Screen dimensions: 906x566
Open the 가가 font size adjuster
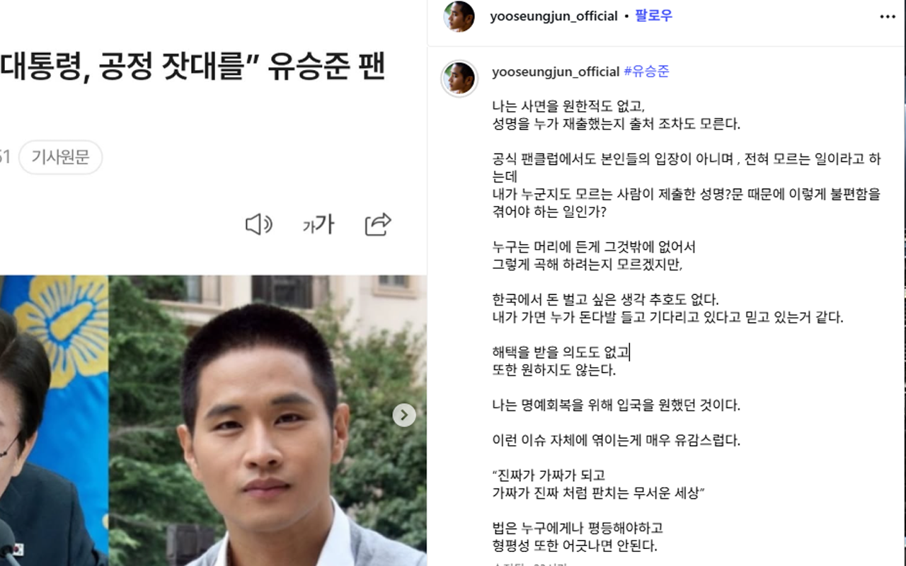[318, 225]
